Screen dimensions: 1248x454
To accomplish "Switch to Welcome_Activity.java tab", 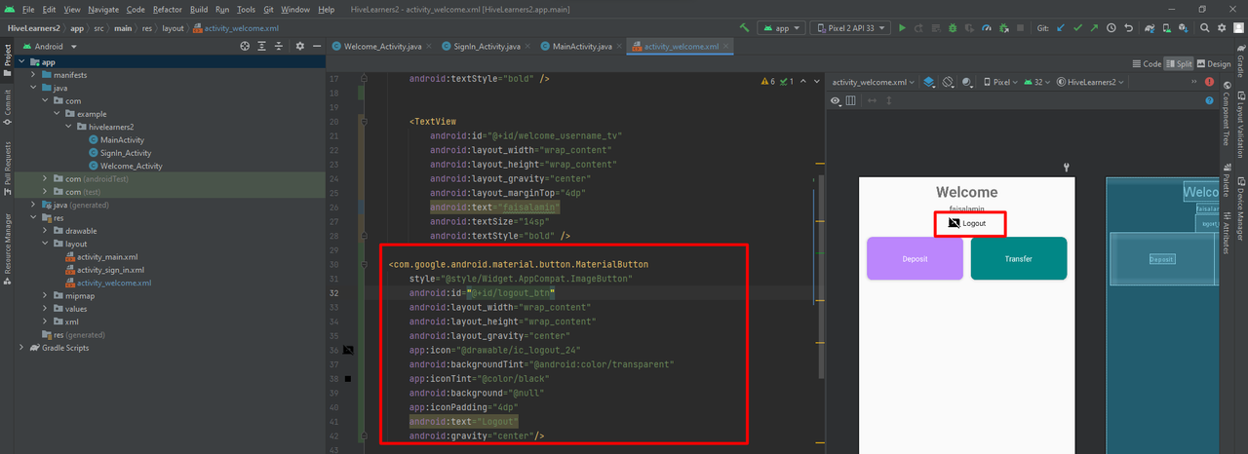I will point(383,46).
